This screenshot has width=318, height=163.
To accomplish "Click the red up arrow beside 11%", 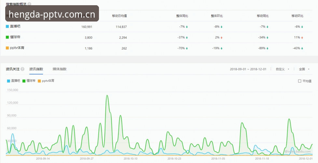I will [x=302, y=37].
